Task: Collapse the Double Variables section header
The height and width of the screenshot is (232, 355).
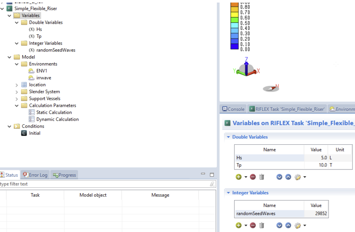Action: [x=228, y=137]
